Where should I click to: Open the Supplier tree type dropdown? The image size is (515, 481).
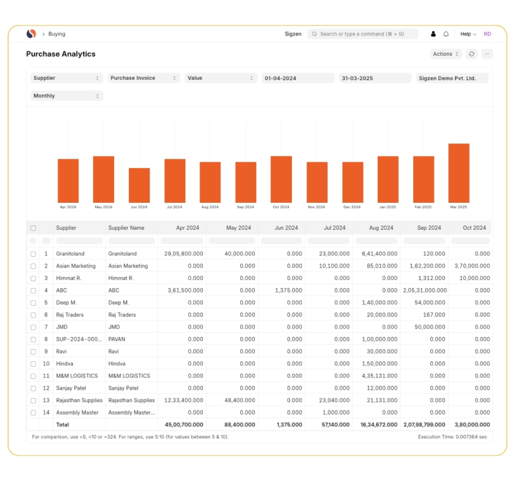(66, 78)
